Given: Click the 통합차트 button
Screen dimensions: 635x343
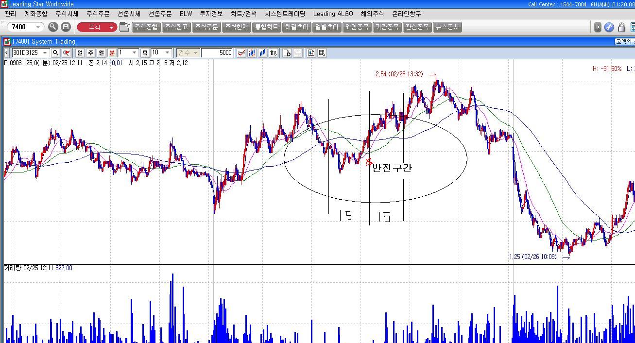Looking at the screenshot, I should (266, 27).
